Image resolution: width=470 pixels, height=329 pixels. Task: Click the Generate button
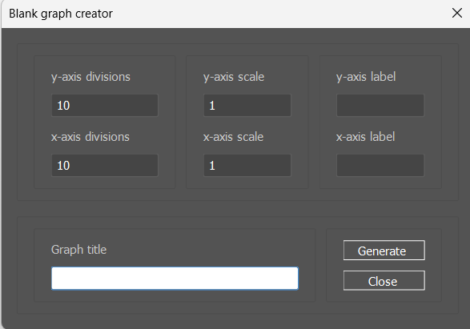[x=384, y=251]
